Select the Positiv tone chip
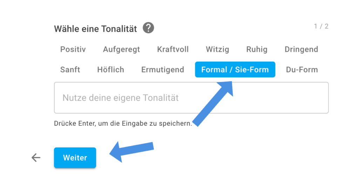Screen dimensions: 359x196 [x=73, y=49]
